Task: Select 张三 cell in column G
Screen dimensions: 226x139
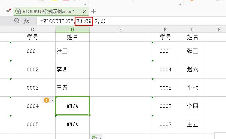Action: [x=193, y=51]
